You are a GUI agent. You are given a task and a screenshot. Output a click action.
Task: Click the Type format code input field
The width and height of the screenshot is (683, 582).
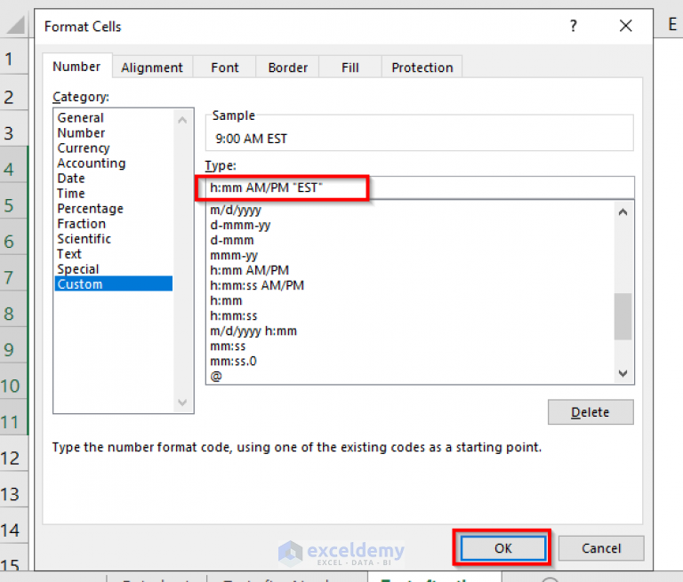(420, 187)
